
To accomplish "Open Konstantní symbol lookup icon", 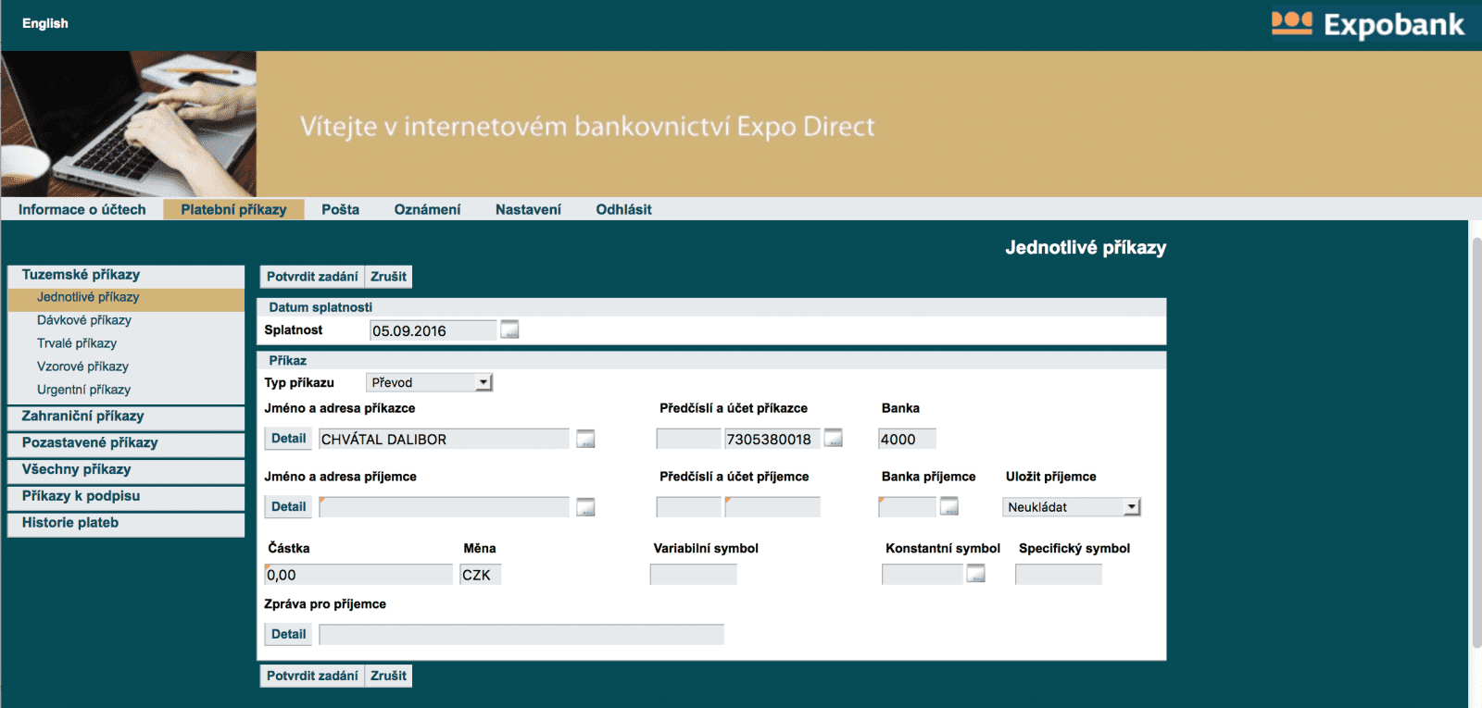I will click(976, 574).
